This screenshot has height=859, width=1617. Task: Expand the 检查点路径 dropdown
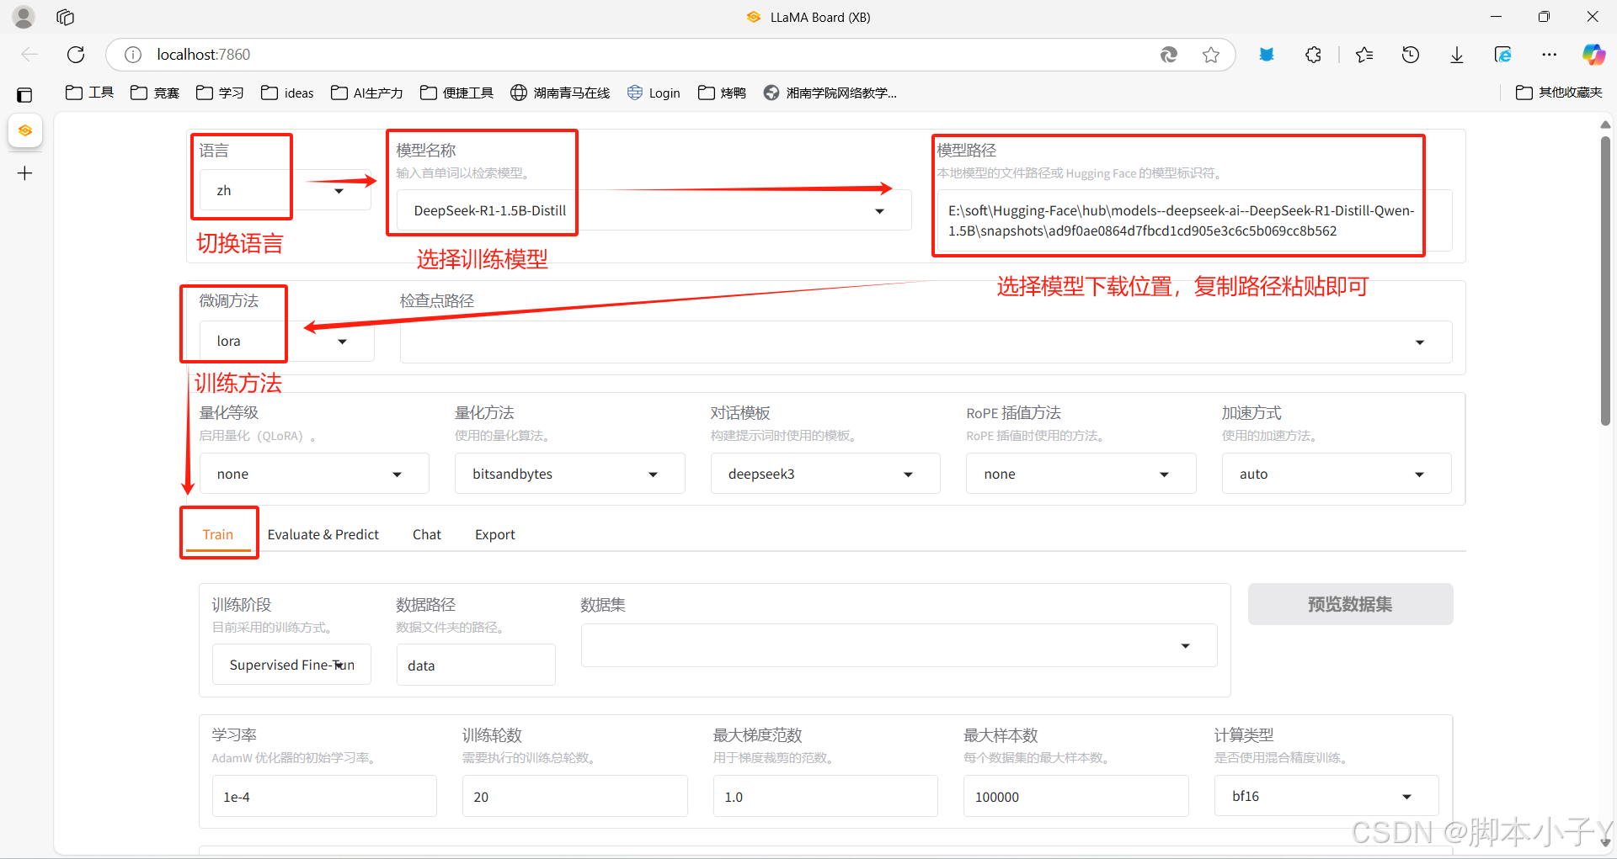pos(1420,342)
